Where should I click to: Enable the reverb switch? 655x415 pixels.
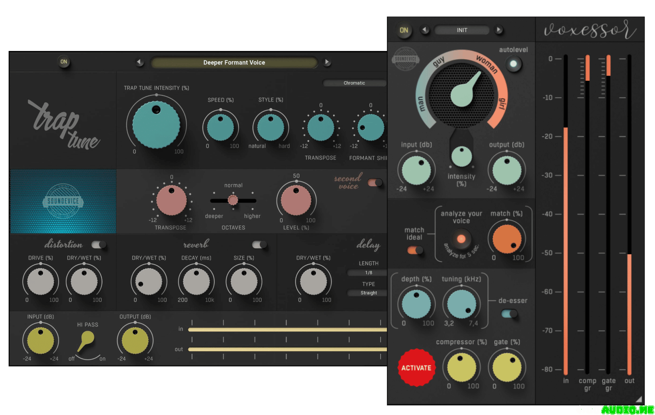point(260,244)
